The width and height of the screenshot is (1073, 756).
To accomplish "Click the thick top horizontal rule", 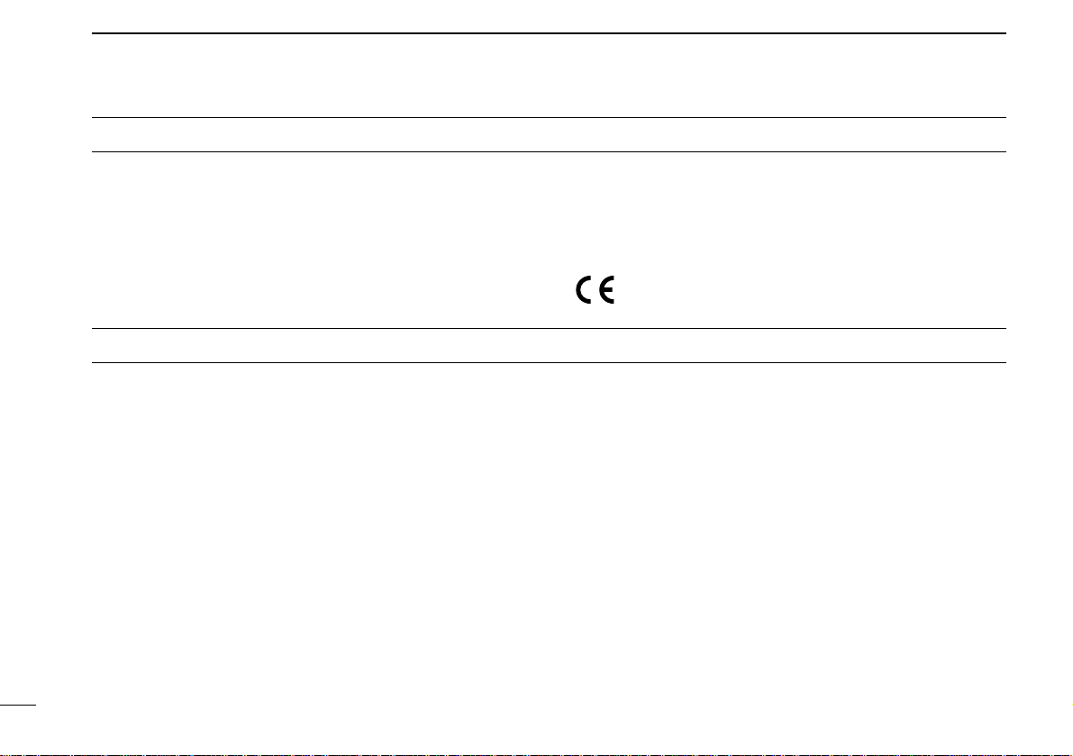I will click(549, 32).
